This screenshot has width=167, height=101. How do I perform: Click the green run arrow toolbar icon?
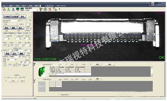point(9,9)
